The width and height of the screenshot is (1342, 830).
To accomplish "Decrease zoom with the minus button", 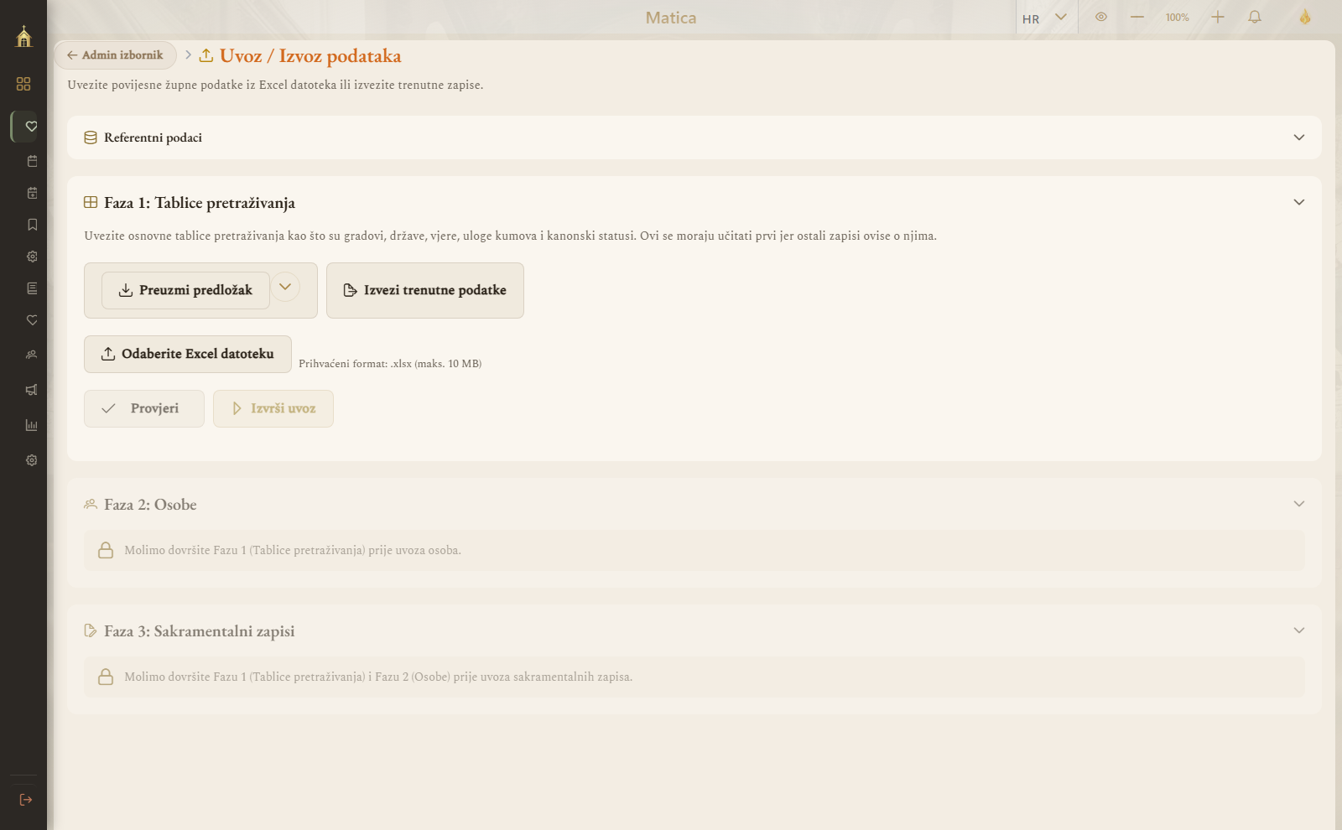I will pos(1137,17).
